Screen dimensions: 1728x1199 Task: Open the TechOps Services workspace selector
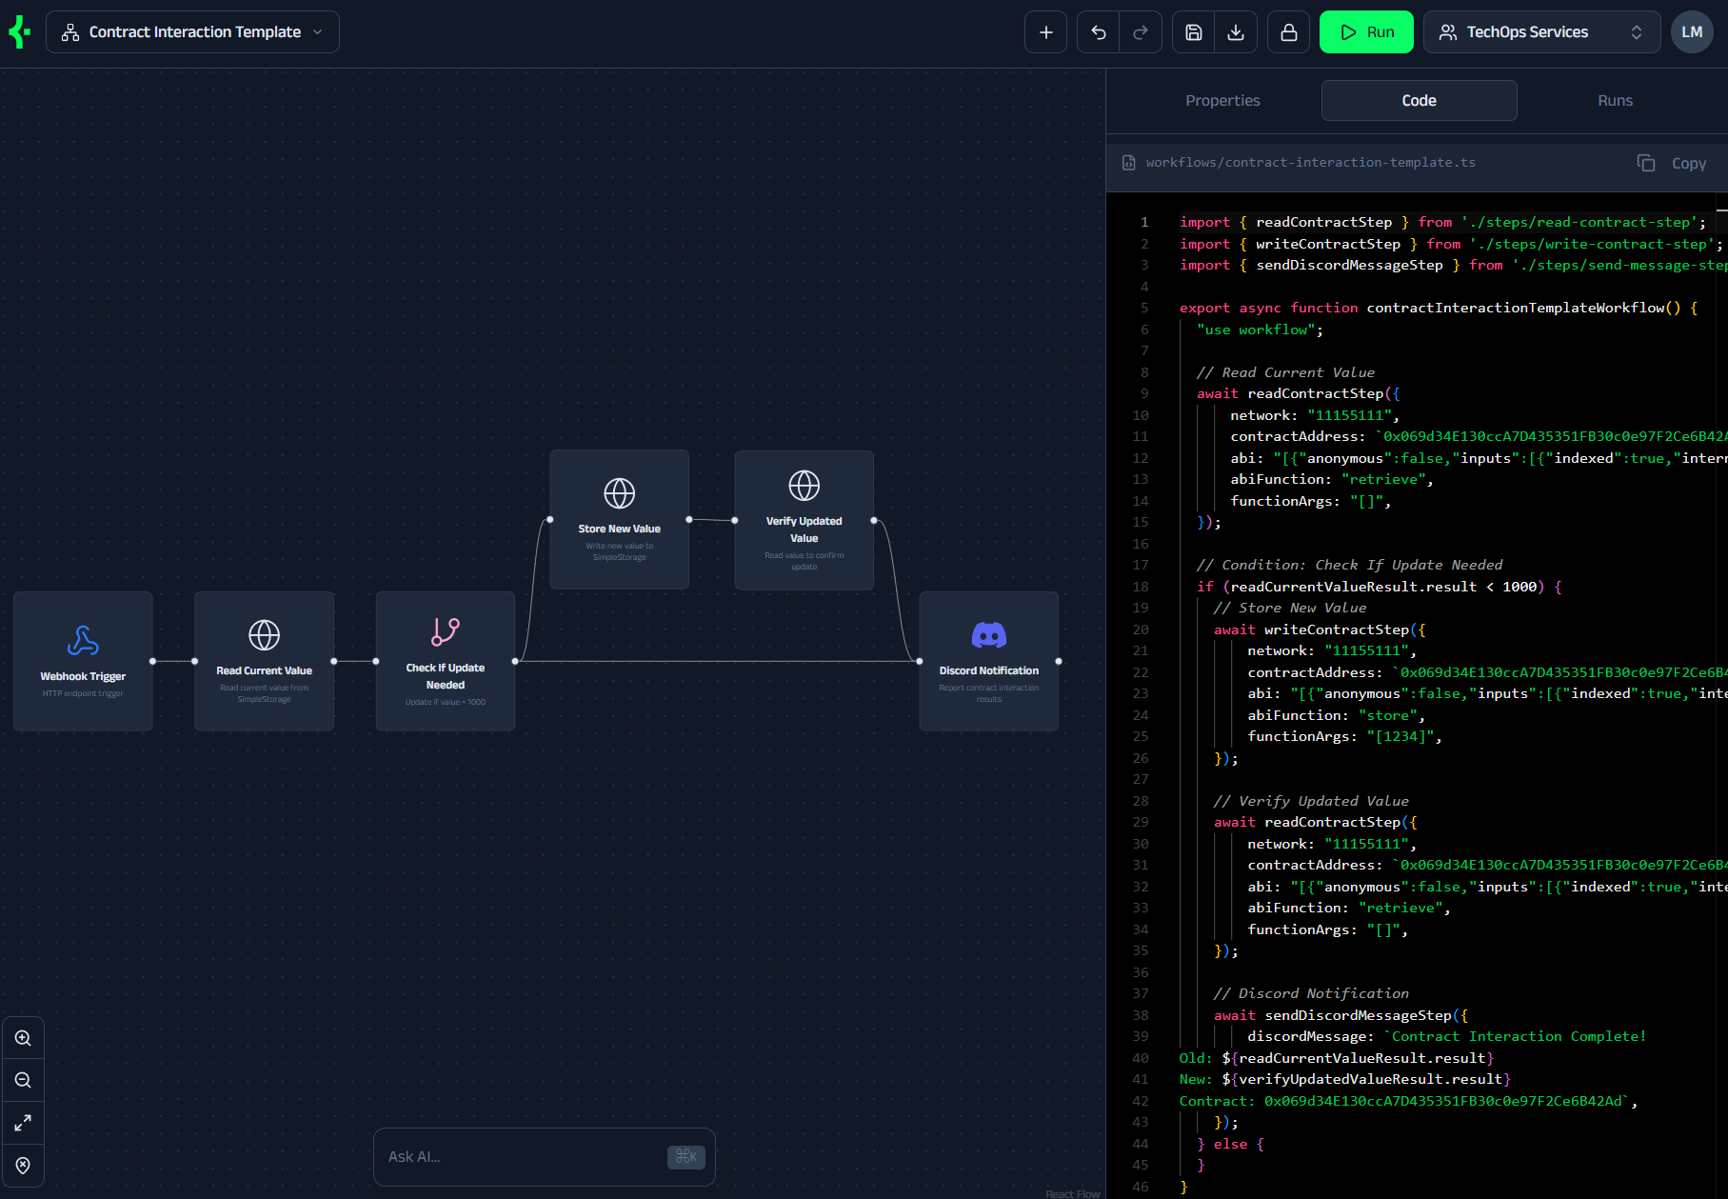[1540, 31]
